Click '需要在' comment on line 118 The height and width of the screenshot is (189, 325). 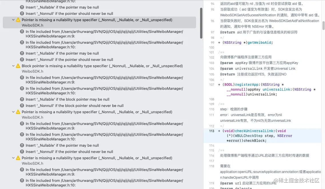tap(225, 166)
